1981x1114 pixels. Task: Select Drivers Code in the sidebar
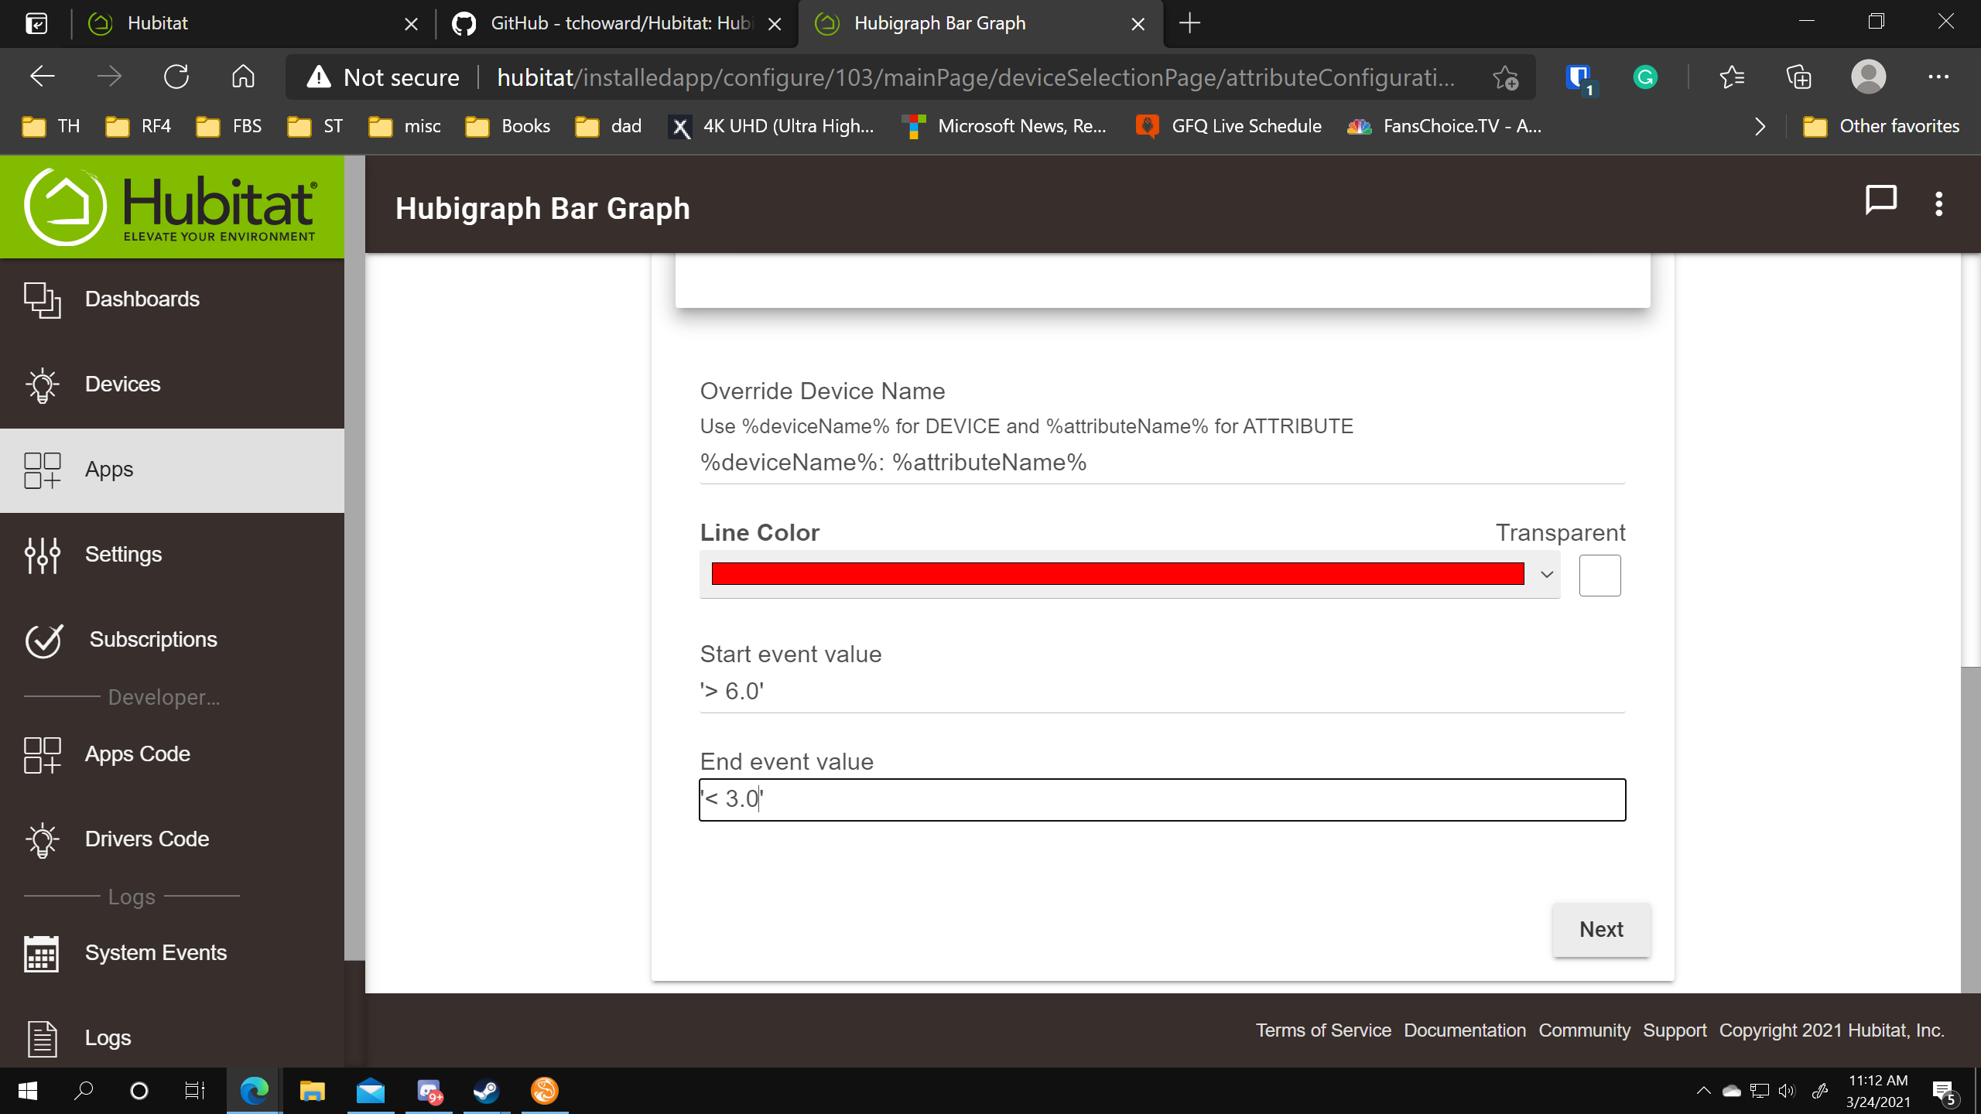146,839
